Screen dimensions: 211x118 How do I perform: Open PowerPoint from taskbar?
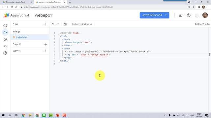point(57,115)
